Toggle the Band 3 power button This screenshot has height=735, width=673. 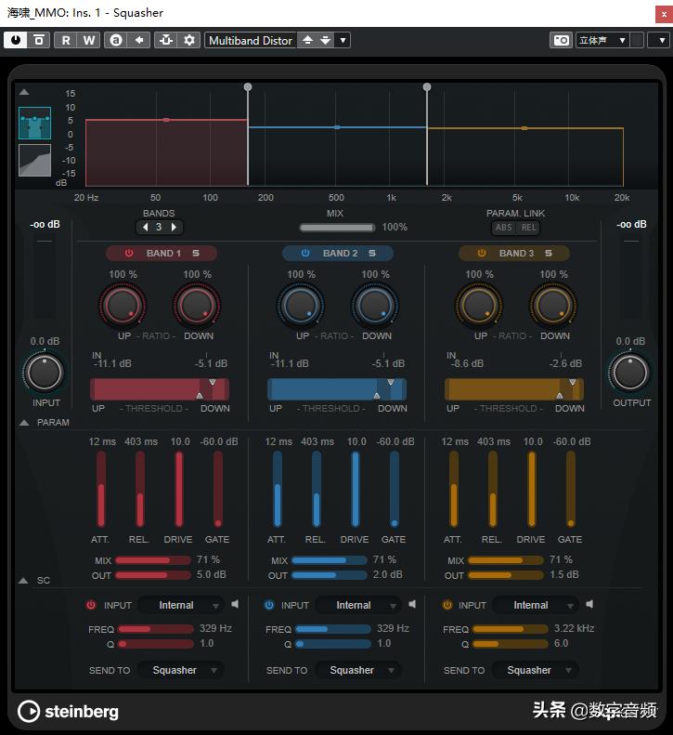[x=482, y=253]
